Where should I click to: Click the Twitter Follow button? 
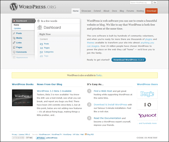(41, 138)
